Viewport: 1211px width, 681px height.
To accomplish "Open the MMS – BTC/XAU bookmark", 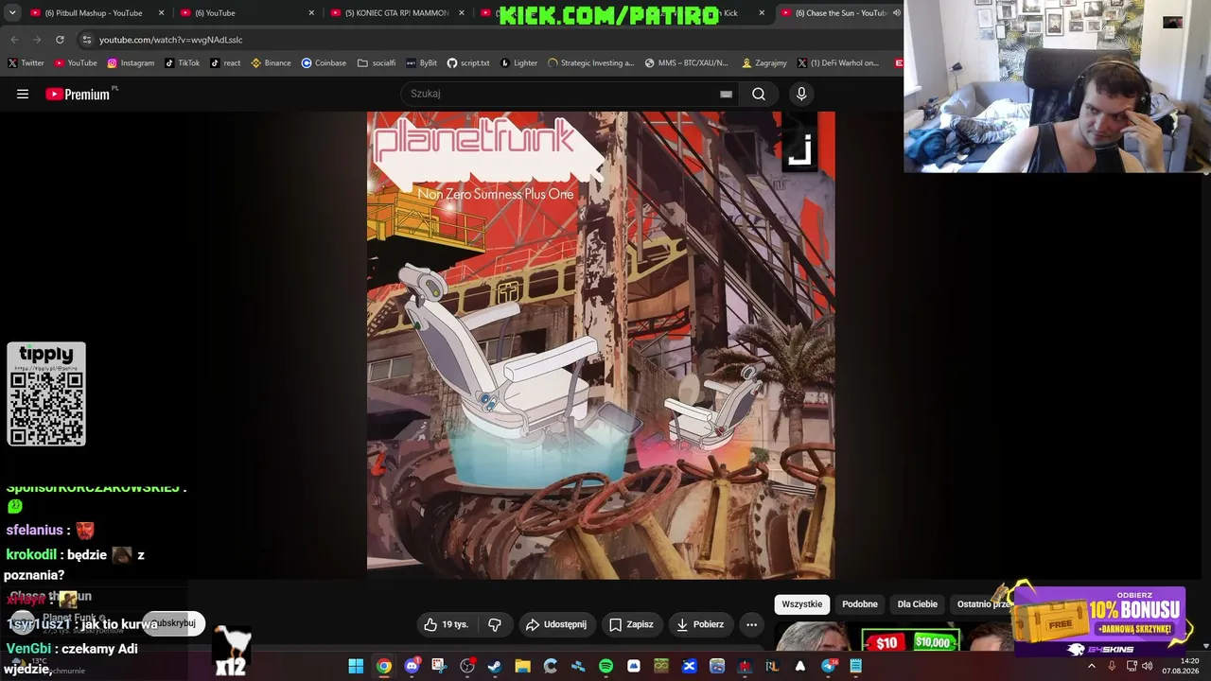I will [687, 63].
